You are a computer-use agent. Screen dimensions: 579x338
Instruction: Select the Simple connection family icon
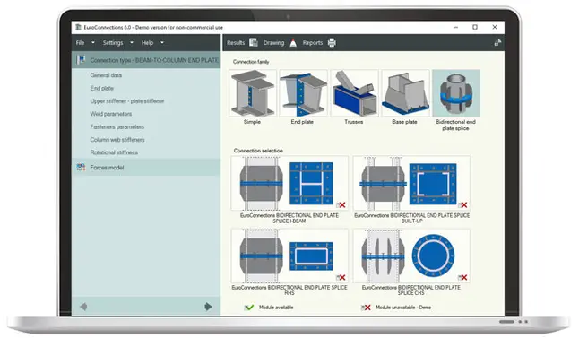(x=253, y=93)
